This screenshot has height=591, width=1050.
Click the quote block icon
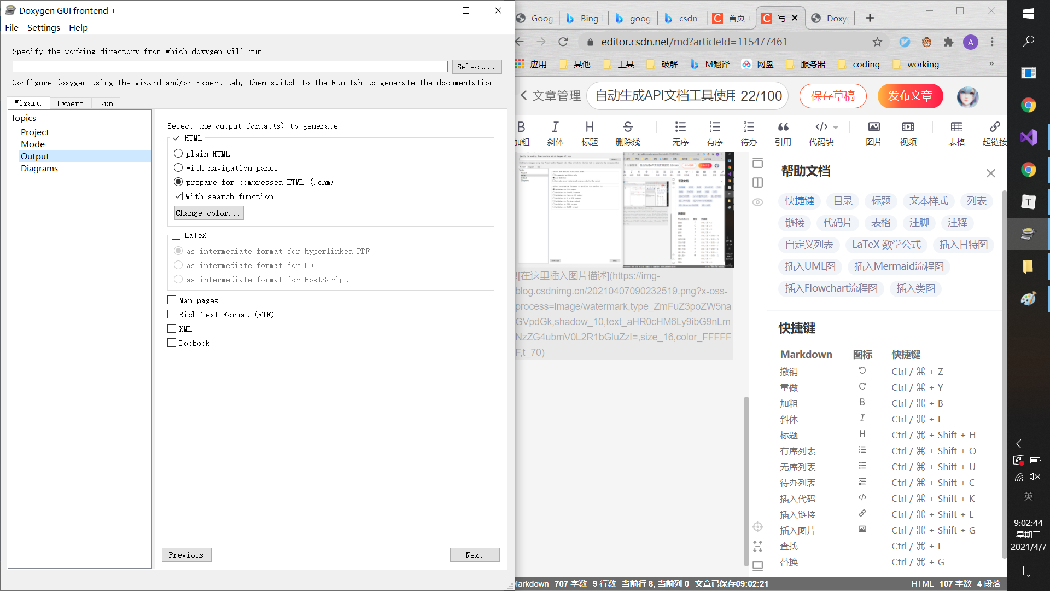[783, 128]
